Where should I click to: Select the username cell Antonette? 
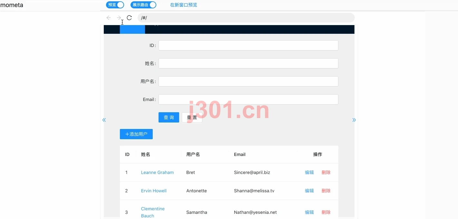pos(197,191)
